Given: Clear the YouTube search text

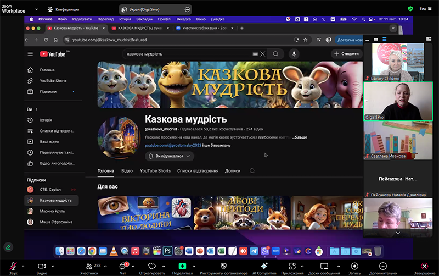Looking at the screenshot, I should coord(263,54).
